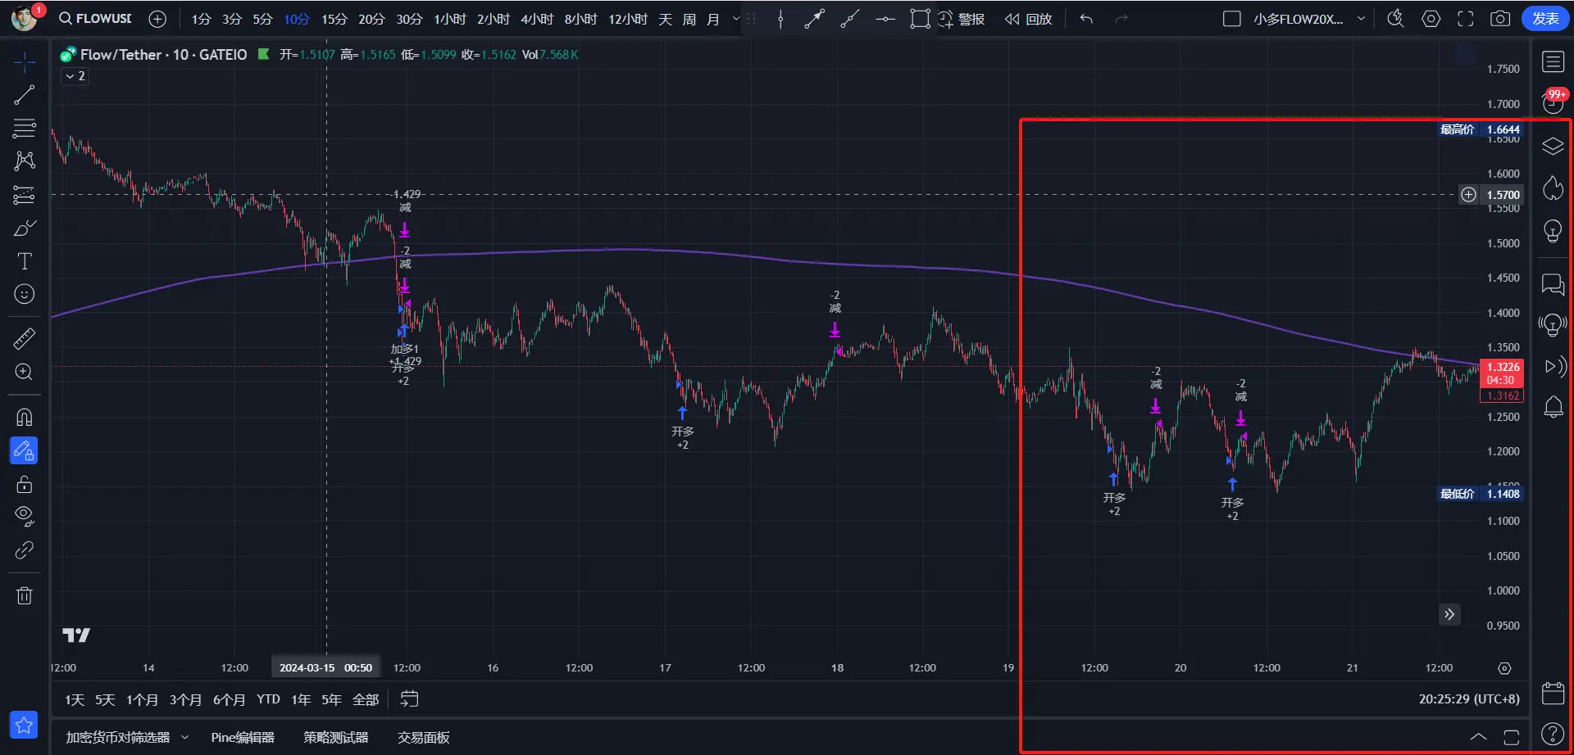Screen dimensions: 1574x755
Task: Open go-to-date calendar icon
Action: (409, 699)
